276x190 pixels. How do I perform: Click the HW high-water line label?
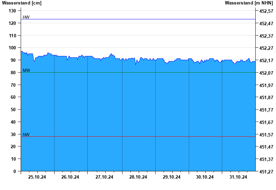[26, 17]
